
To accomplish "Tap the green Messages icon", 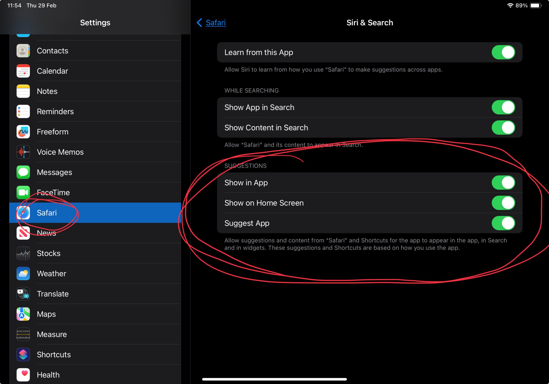I will (x=23, y=172).
